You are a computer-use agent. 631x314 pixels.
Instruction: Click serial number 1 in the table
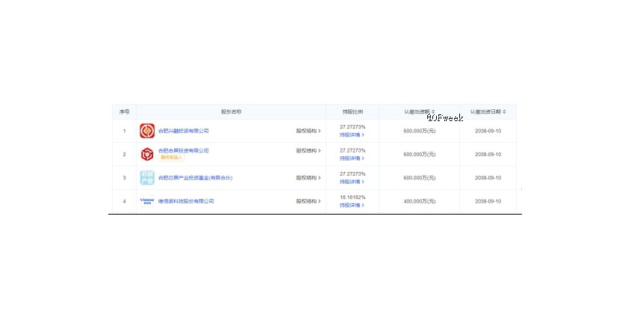pos(125,131)
